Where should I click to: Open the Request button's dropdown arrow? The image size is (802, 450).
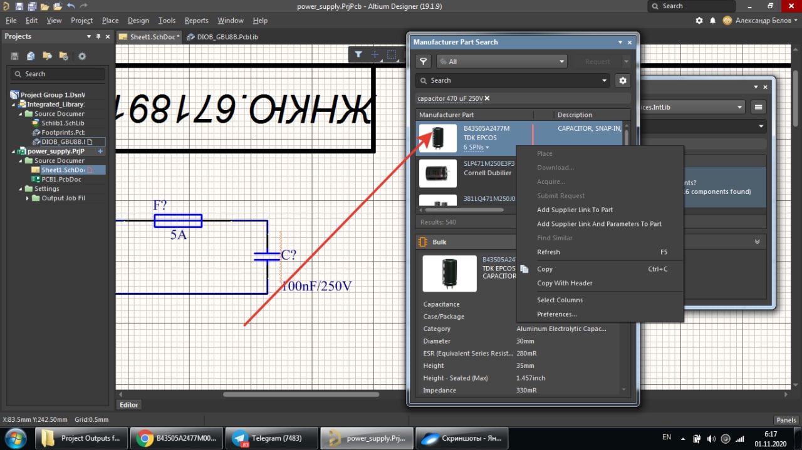(x=626, y=61)
